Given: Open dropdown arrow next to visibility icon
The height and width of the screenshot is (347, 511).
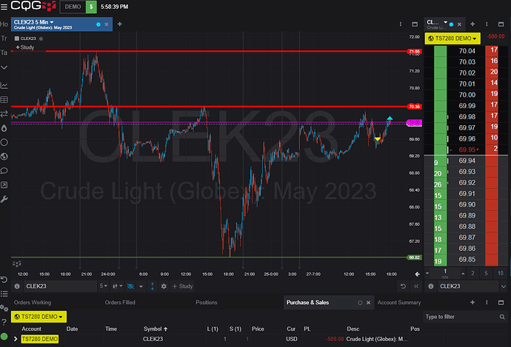Looking at the screenshot, I should click(x=141, y=286).
